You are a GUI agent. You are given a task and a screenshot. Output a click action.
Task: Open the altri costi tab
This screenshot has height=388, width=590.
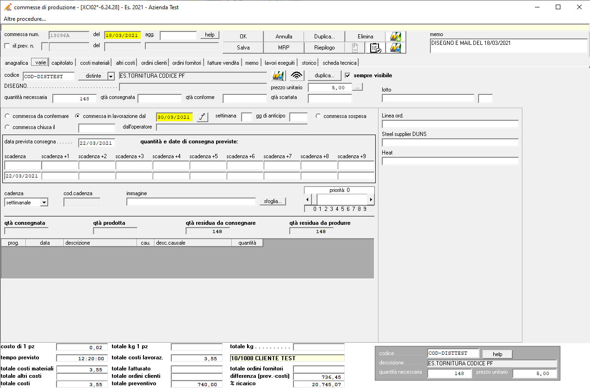pos(125,63)
